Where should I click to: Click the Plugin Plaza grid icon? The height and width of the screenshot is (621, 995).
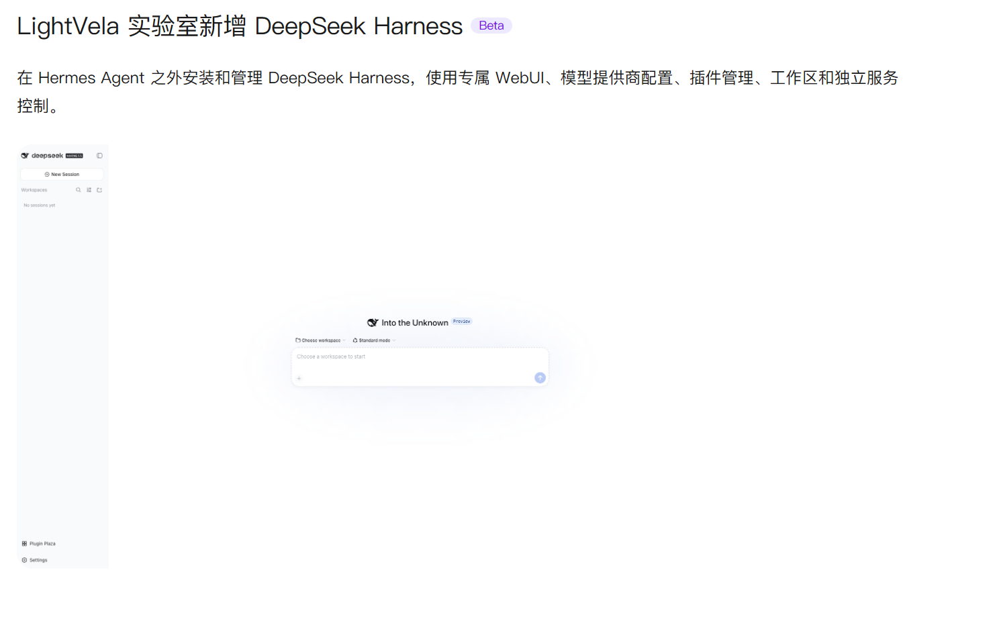24,544
